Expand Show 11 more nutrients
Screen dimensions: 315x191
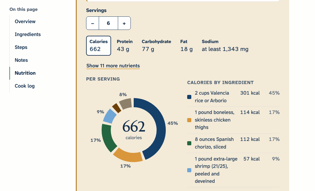113,66
